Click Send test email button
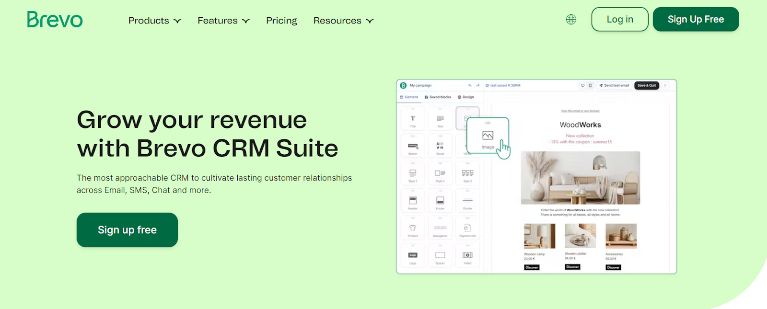767x309 pixels. tap(614, 85)
